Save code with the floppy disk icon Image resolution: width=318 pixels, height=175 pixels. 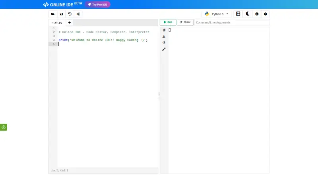click(x=61, y=14)
